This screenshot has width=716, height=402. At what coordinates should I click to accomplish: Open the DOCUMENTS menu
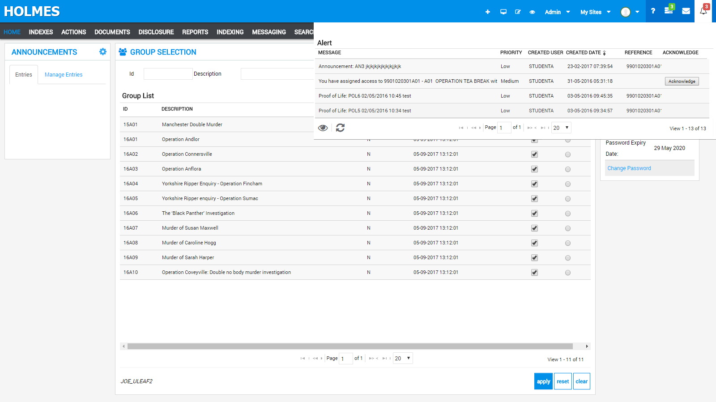pyautogui.click(x=112, y=32)
